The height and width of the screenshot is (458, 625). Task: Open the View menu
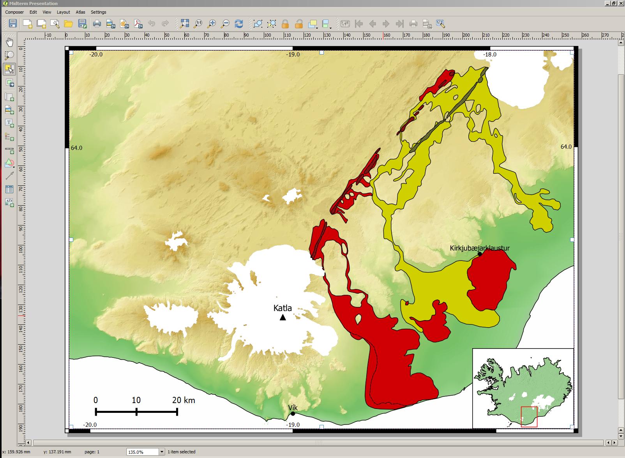point(47,12)
